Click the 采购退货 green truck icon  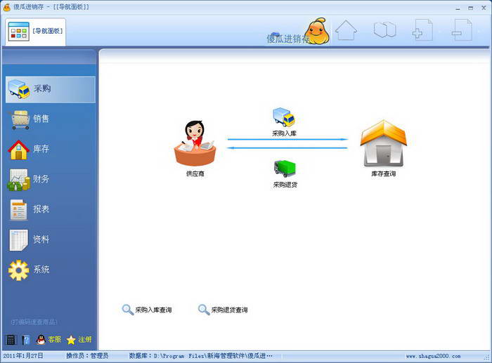point(285,169)
